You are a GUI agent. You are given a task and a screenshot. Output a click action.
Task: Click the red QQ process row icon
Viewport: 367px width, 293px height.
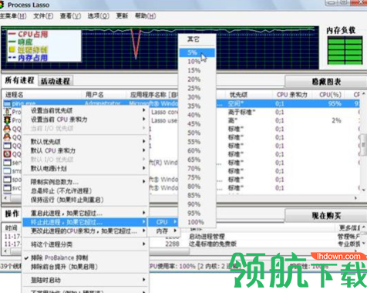7,154
